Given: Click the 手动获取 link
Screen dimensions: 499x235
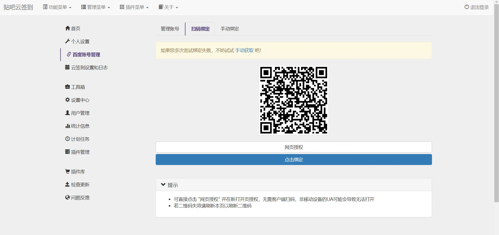Looking at the screenshot, I should (x=244, y=50).
